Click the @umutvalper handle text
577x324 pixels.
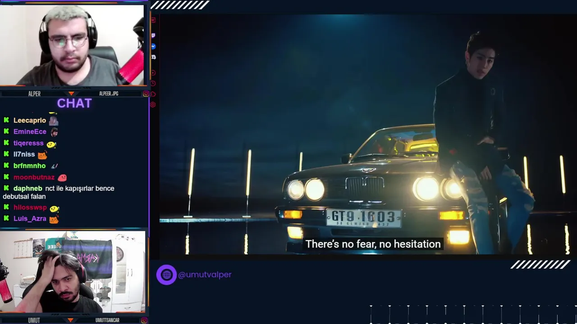click(205, 274)
